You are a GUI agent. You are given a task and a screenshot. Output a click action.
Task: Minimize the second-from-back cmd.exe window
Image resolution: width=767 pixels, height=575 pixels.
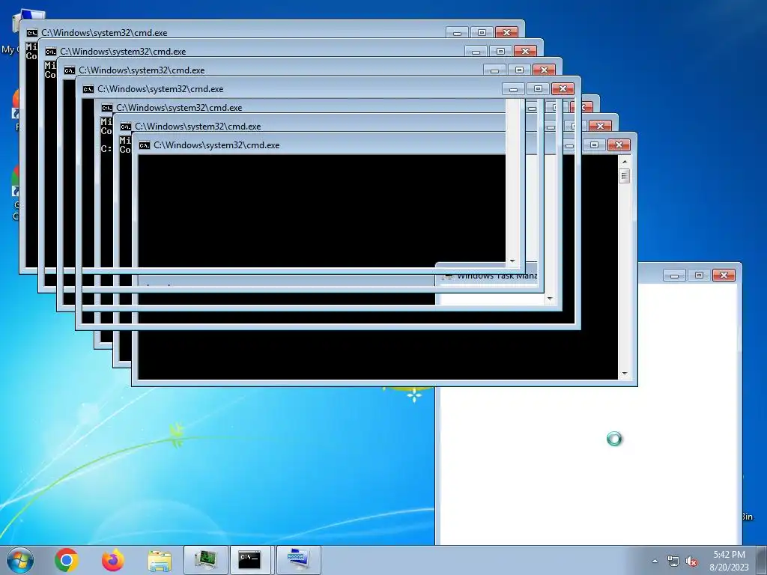476,51
